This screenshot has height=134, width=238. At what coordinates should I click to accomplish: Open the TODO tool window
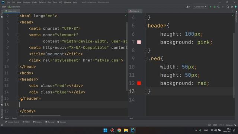pos(26,122)
